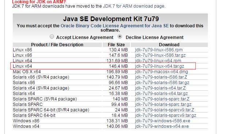Download jdk-7u79-solaris-sparc.tar.Z
The image size is (236, 134).
(x=162, y=99)
